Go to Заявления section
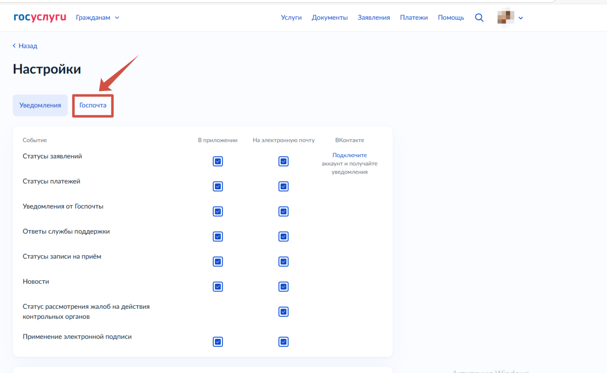 (374, 18)
